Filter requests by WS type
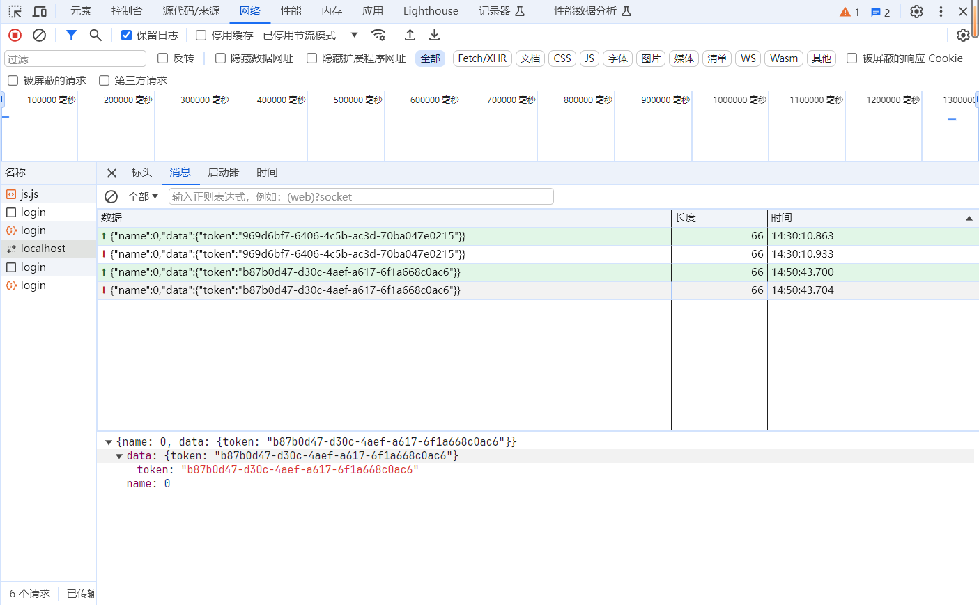Viewport: 979px width, 605px height. pos(748,58)
